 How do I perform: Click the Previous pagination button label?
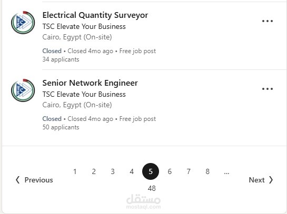[39, 180]
